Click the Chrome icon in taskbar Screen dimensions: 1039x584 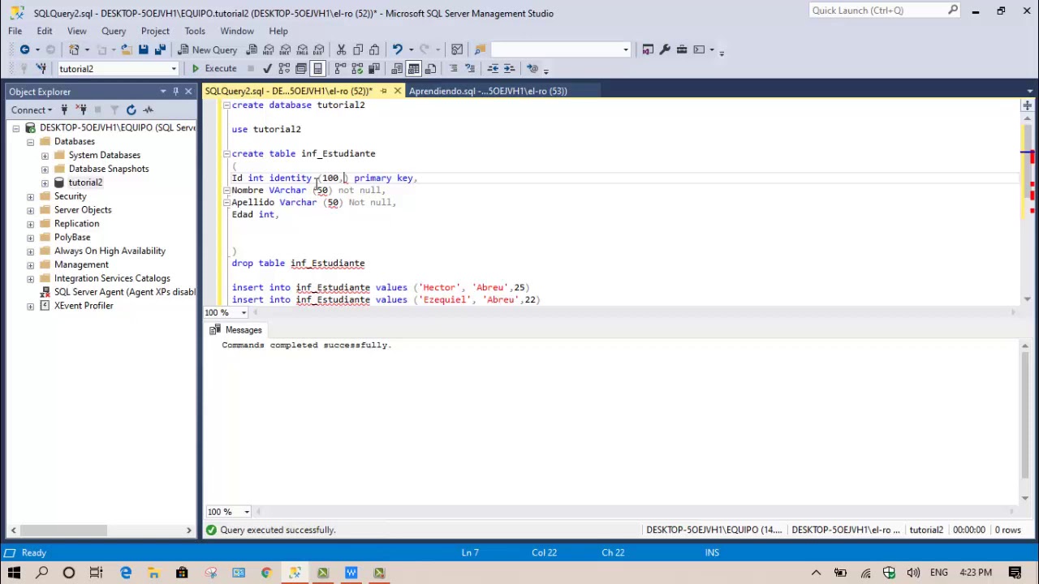266,573
